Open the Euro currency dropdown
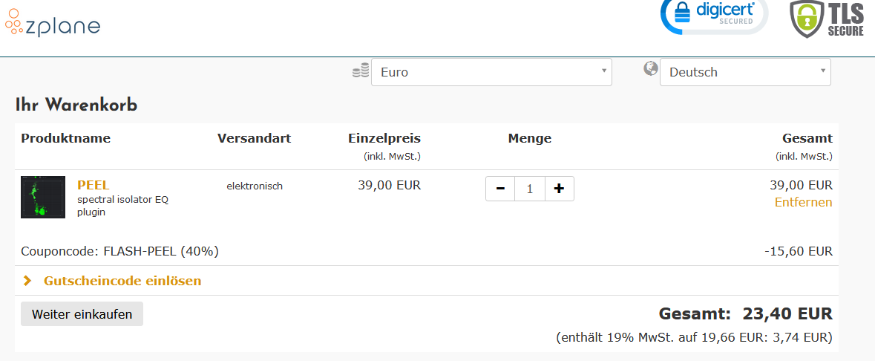 (491, 72)
